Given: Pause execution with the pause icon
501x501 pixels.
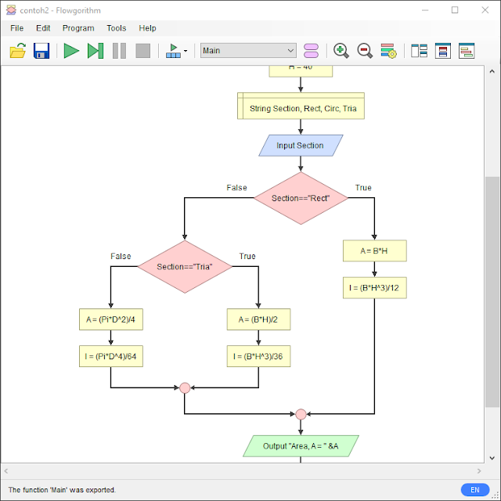Looking at the screenshot, I should point(119,50).
